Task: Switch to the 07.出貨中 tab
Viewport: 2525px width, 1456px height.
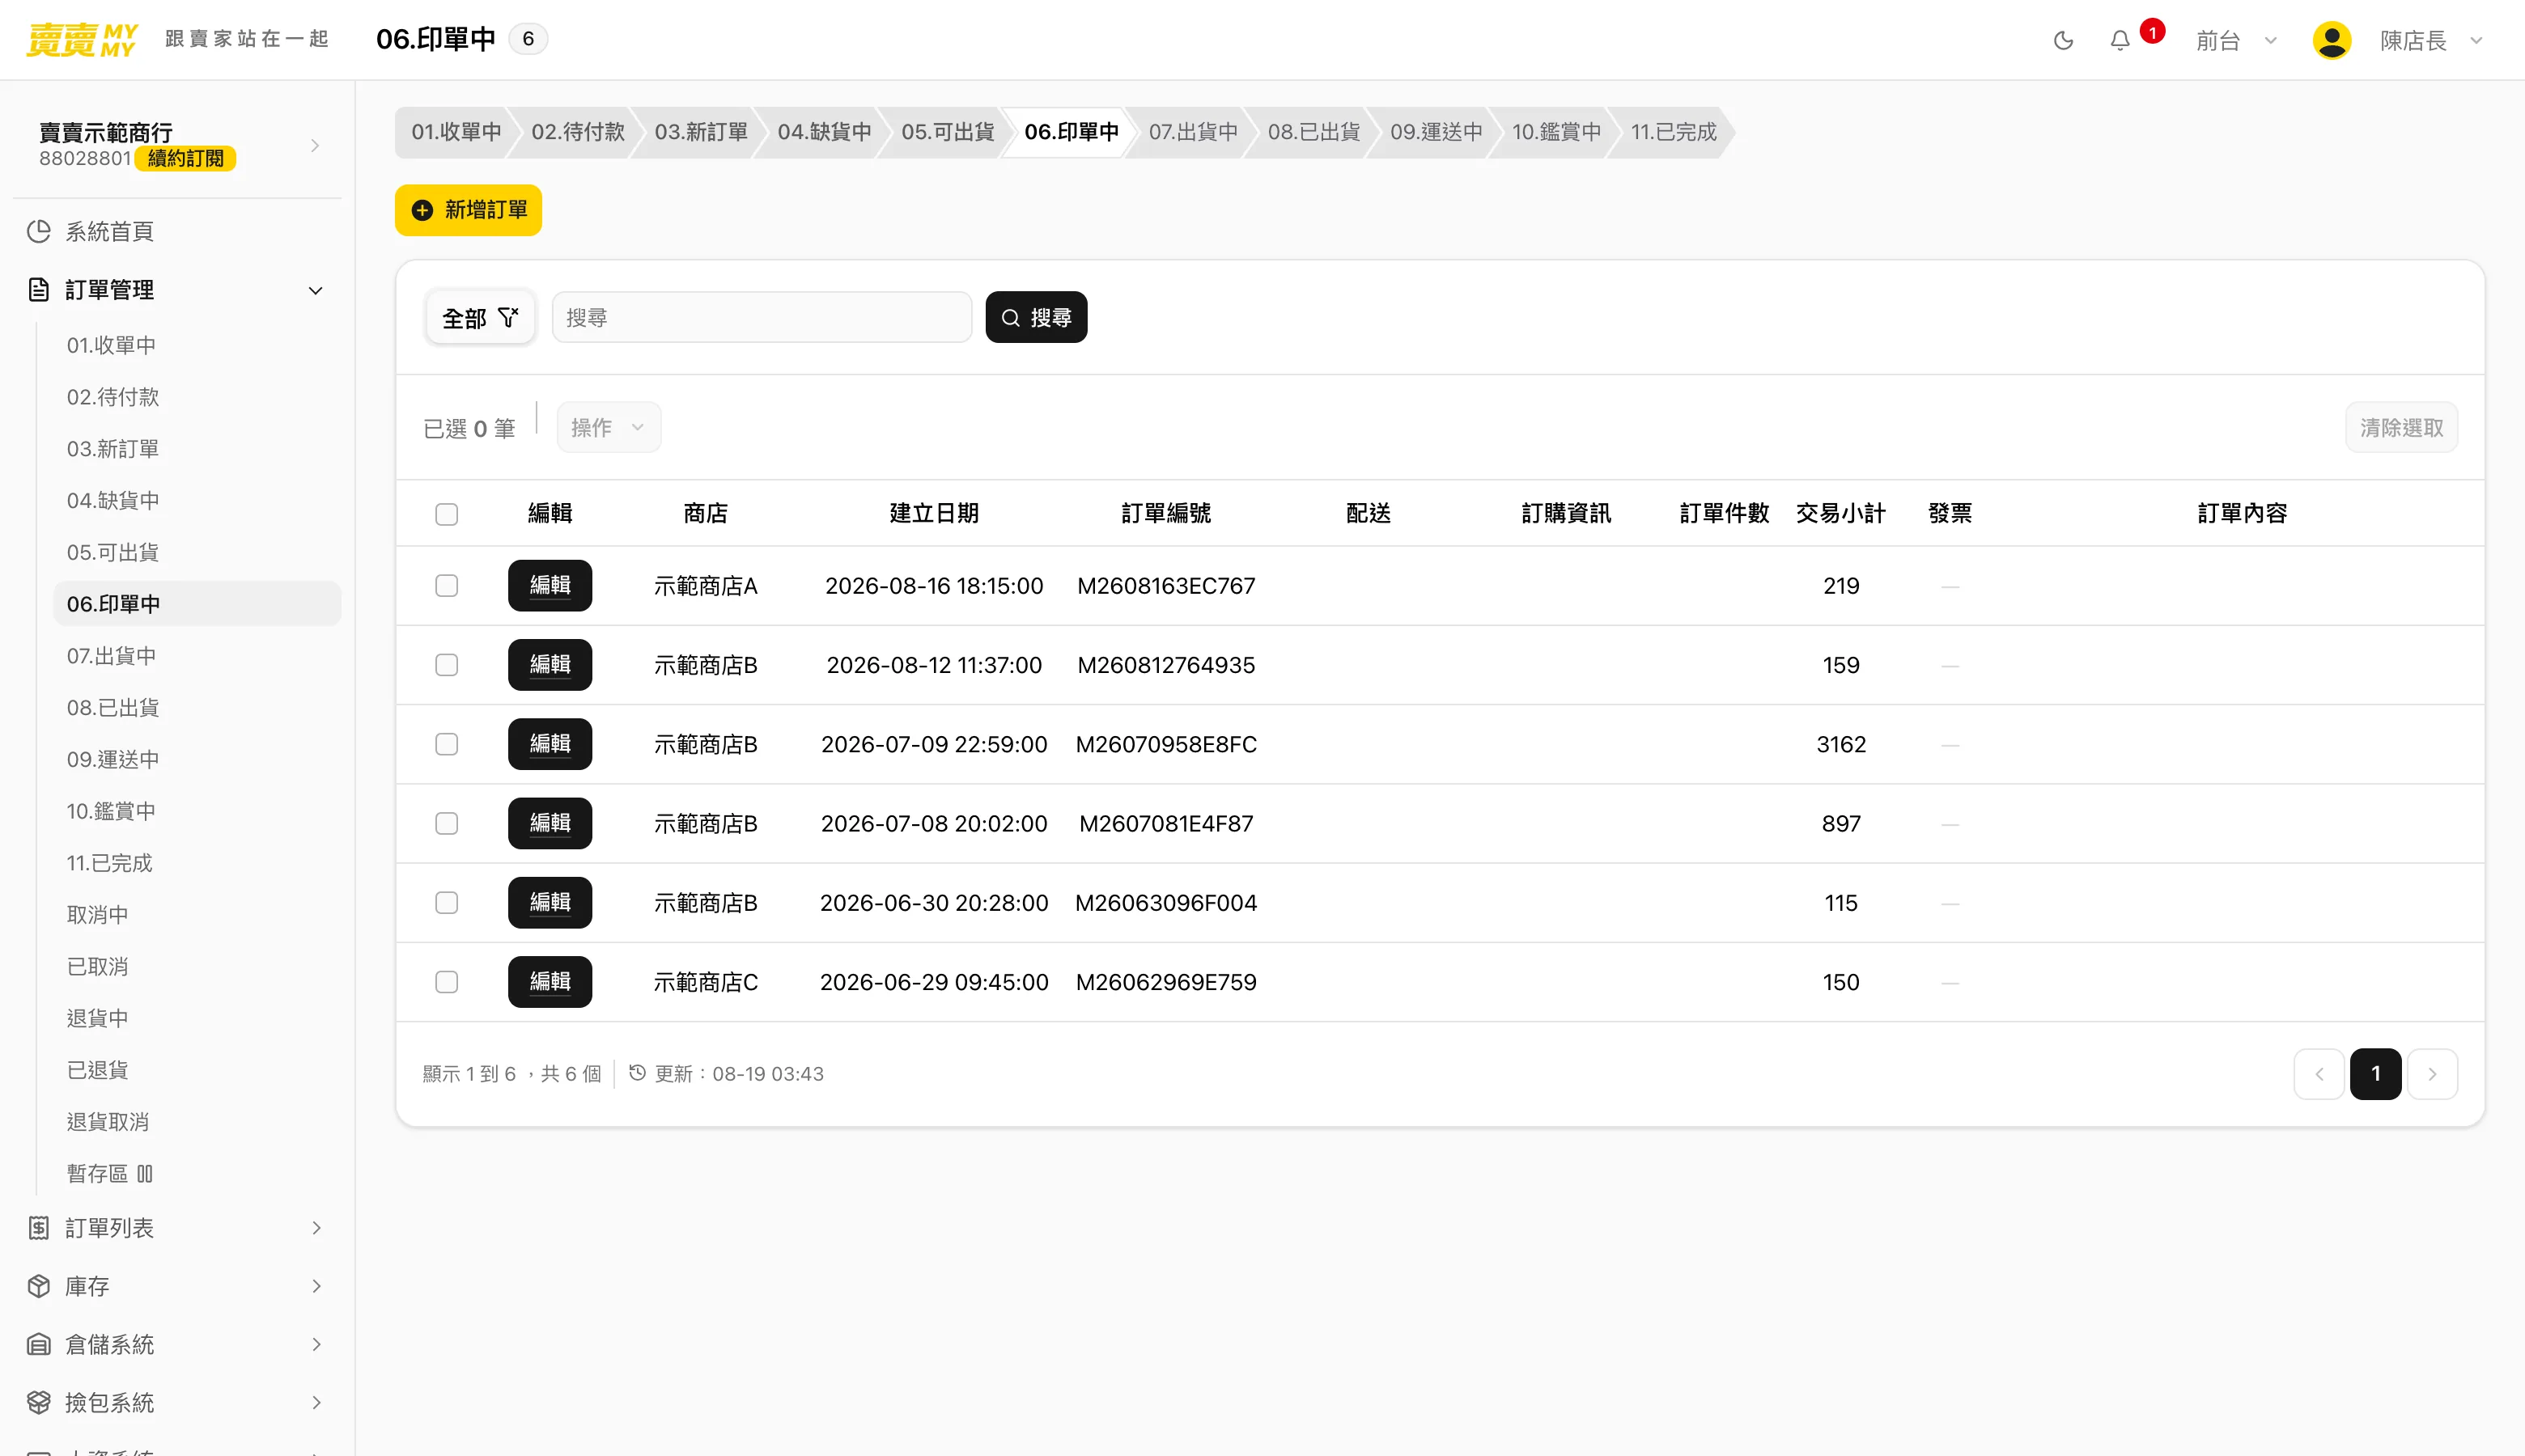Action: [x=1192, y=132]
